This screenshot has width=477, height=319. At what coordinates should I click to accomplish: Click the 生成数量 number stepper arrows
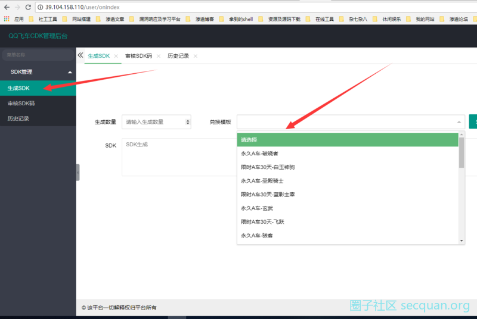pos(188,122)
